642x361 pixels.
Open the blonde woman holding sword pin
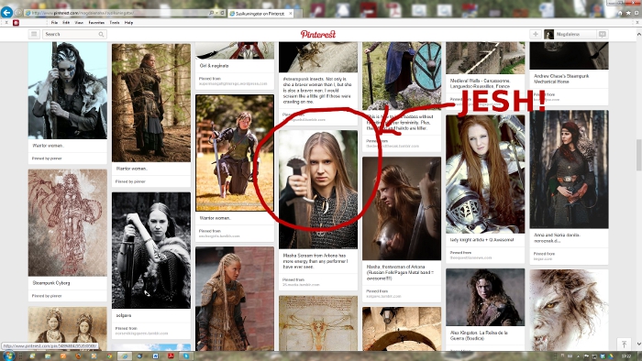[x=318, y=190]
